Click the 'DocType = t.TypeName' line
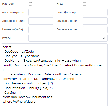The width and height of the screenshot is (109, 106). pyautogui.click(x=21, y=56)
